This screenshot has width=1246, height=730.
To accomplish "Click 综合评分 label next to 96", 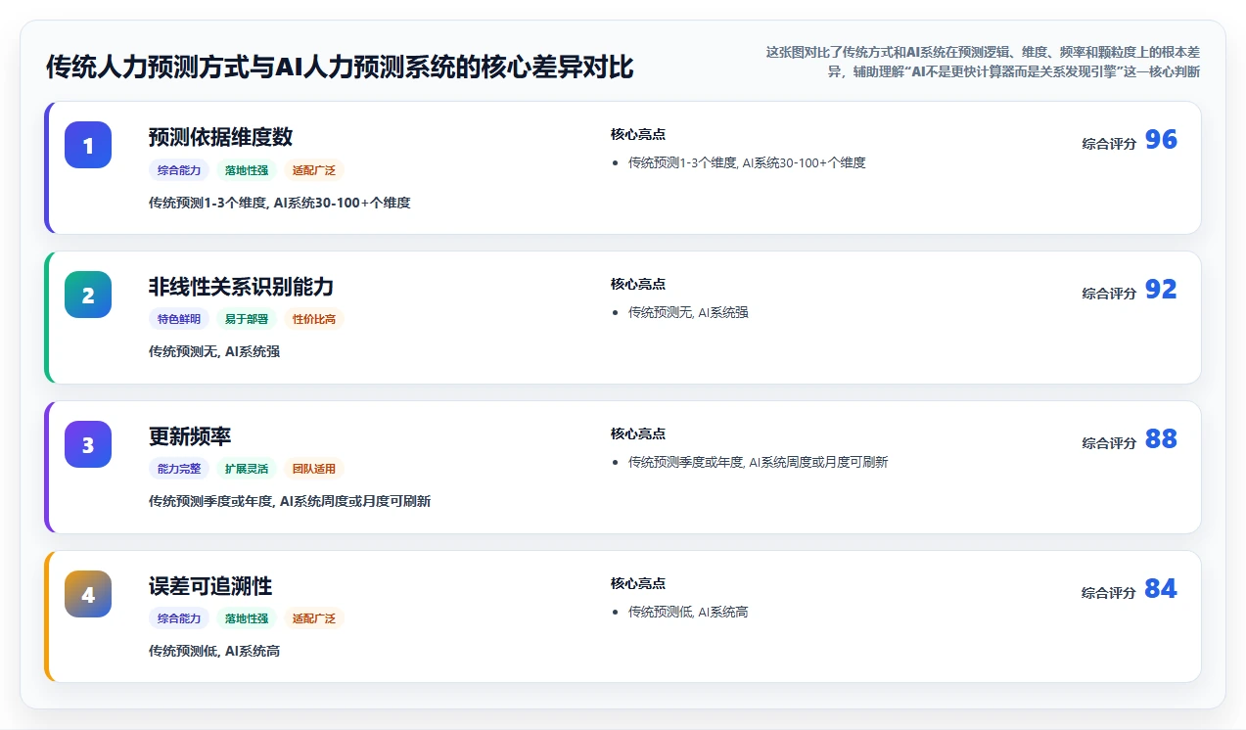I will click(1109, 144).
